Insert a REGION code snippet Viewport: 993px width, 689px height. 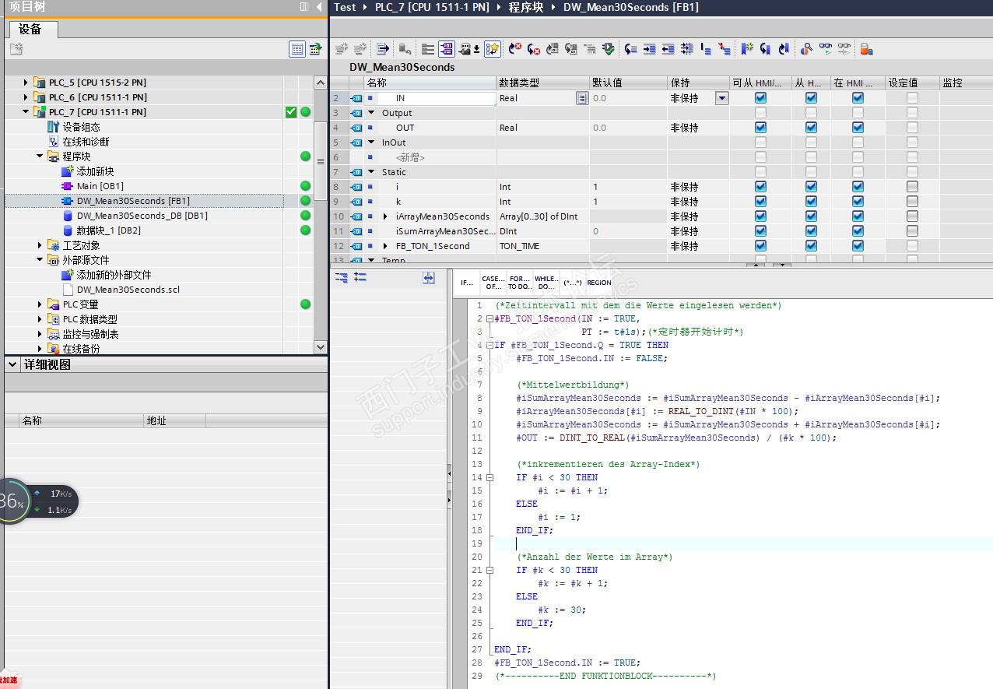pyautogui.click(x=598, y=282)
